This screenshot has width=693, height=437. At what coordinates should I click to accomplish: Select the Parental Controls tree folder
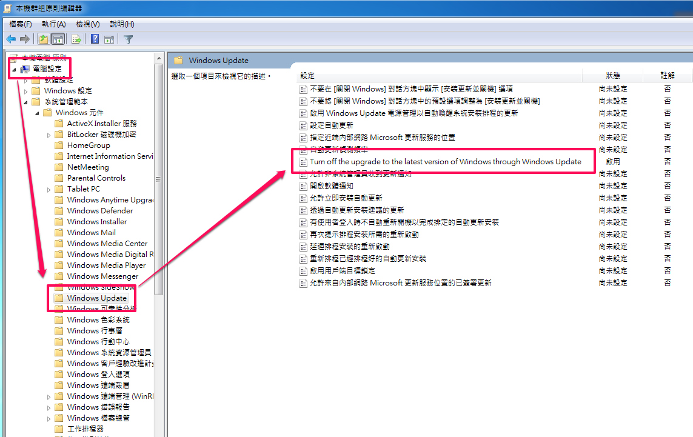coord(96,178)
